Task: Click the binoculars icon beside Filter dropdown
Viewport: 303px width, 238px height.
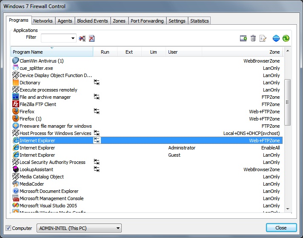Action: pos(82,38)
